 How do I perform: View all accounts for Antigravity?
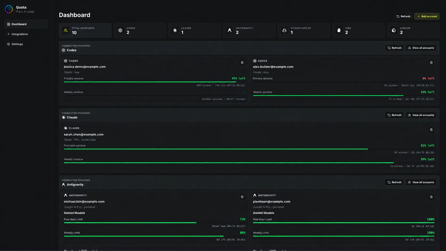point(421,182)
